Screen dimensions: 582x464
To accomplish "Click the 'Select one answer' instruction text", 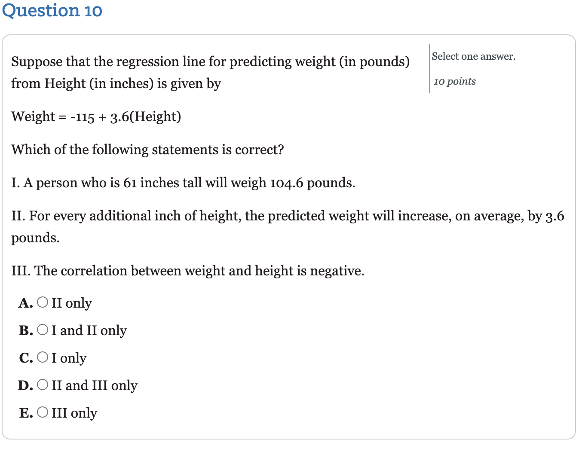I will pyautogui.click(x=473, y=56).
